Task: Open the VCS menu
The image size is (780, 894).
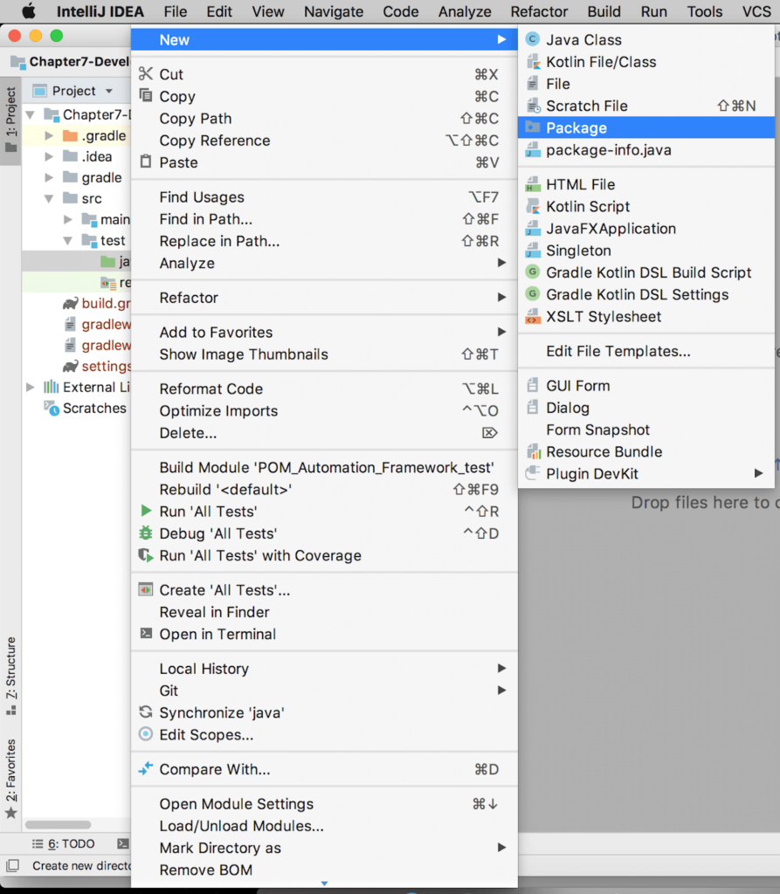Action: 756,11
